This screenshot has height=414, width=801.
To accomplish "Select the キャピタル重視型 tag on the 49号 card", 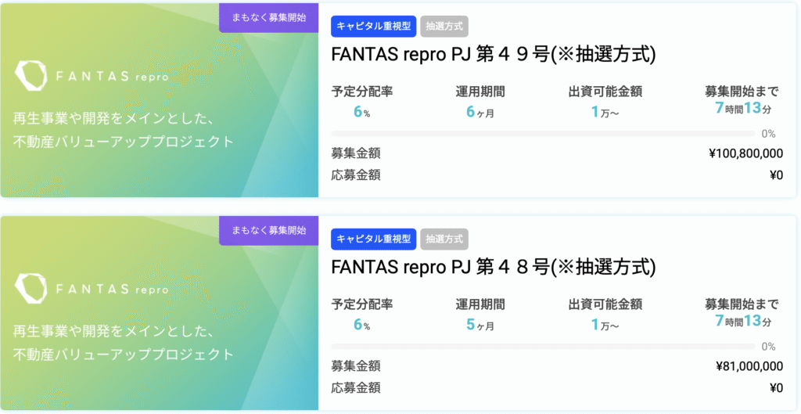I will pos(373,26).
